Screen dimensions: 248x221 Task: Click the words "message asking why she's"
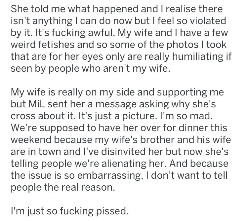tap(156, 104)
